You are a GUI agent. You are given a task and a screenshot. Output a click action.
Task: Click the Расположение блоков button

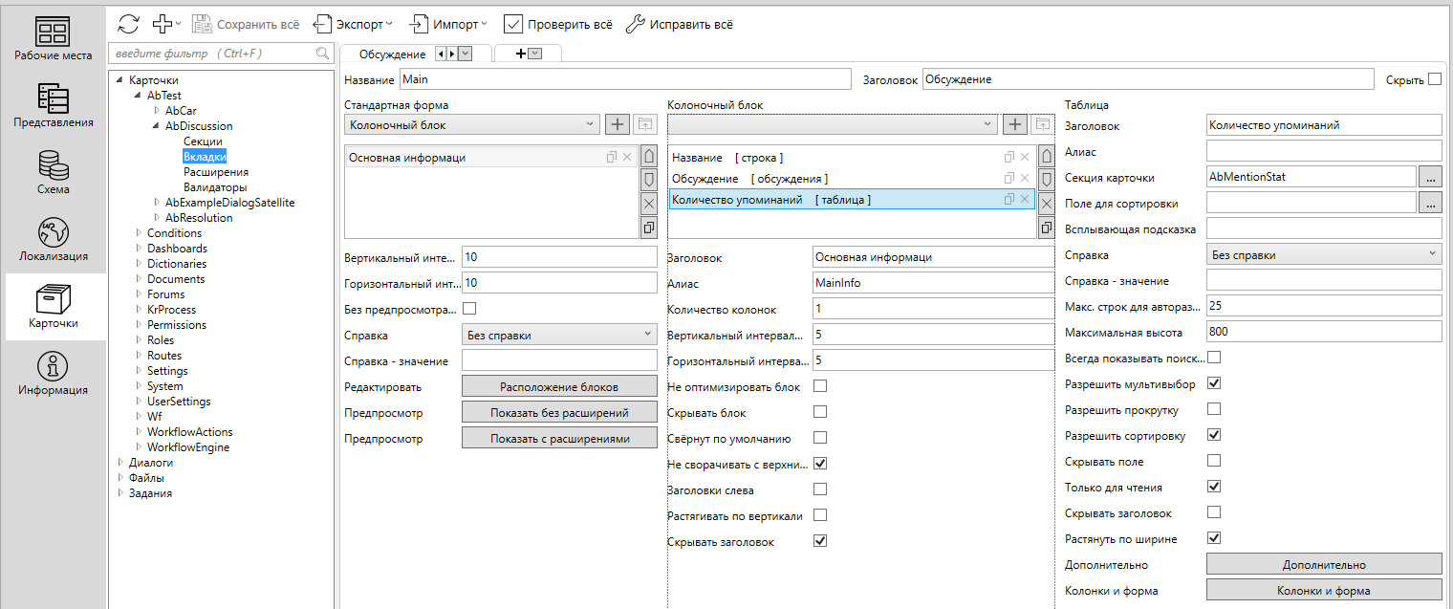pos(559,386)
